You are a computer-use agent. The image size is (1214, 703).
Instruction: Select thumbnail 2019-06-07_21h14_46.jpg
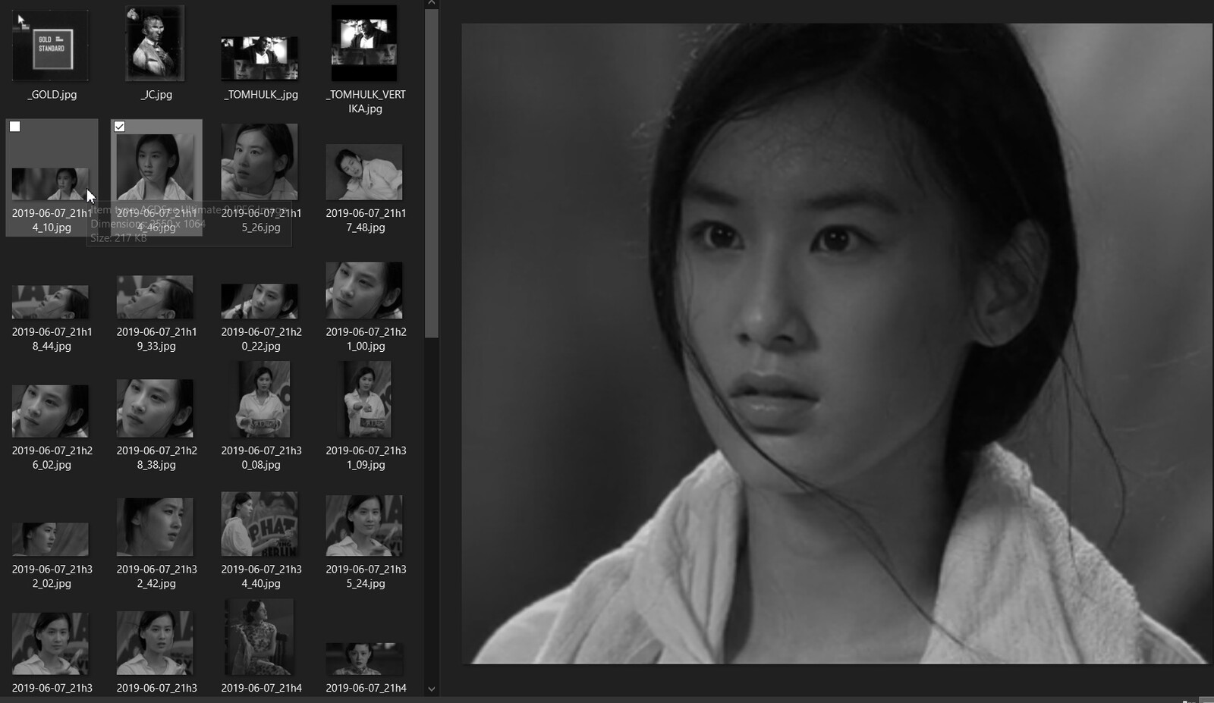155,167
